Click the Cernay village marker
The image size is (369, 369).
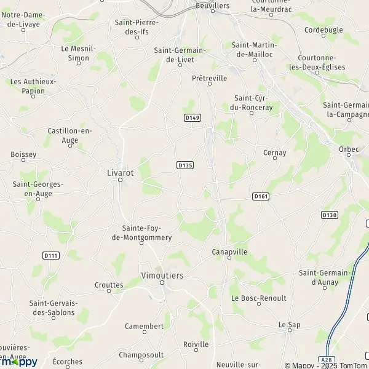(275, 158)
